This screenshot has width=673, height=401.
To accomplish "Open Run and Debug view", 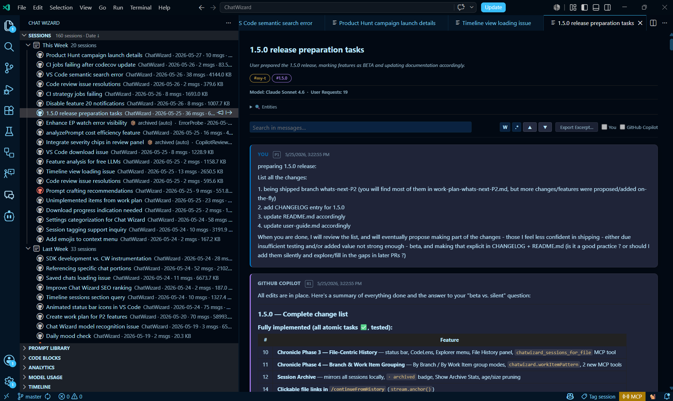I will point(9,90).
